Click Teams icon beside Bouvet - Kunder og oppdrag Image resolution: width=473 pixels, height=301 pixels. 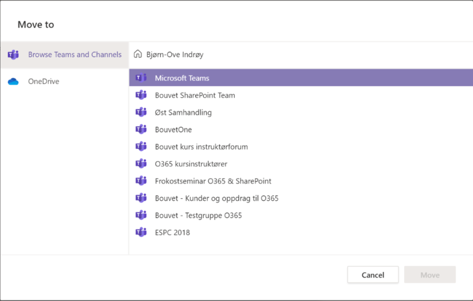[141, 198]
